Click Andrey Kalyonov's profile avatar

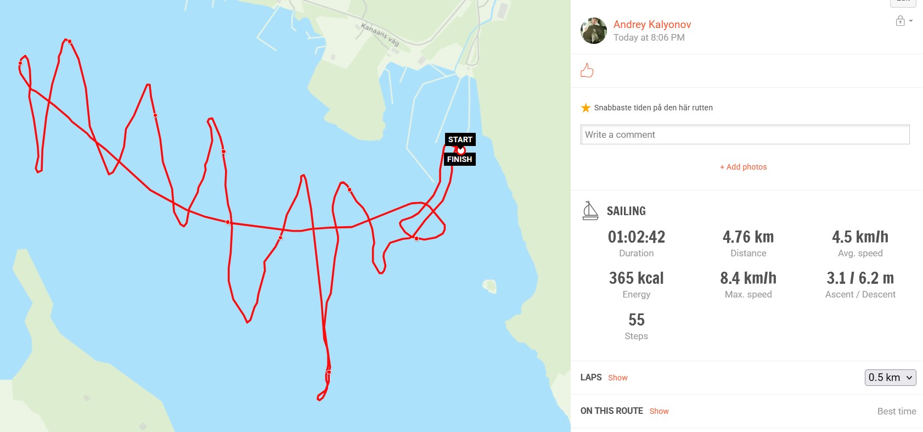[594, 31]
